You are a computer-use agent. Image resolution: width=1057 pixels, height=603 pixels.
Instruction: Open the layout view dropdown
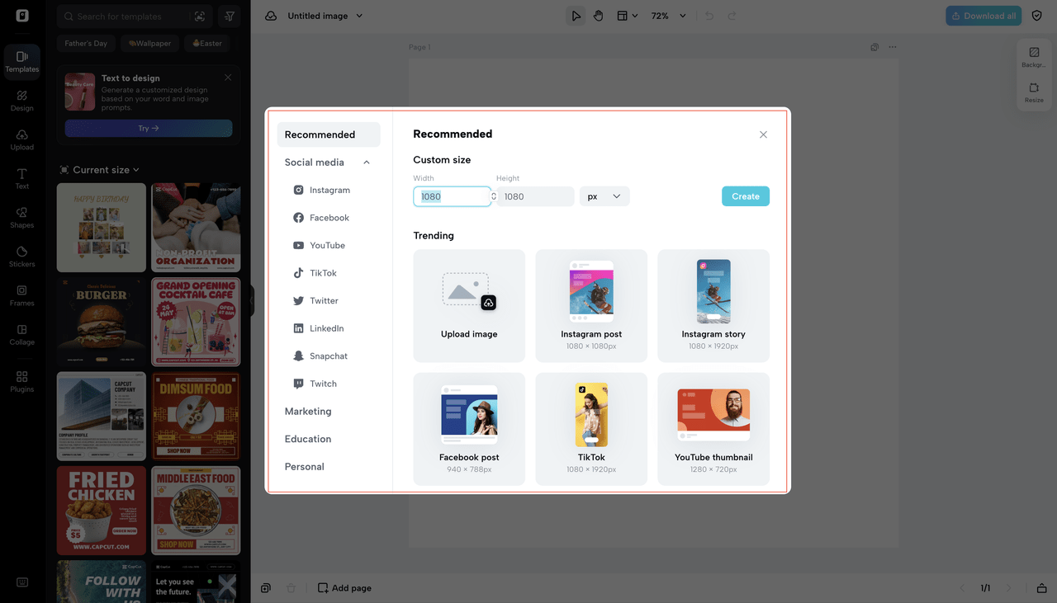[628, 16]
